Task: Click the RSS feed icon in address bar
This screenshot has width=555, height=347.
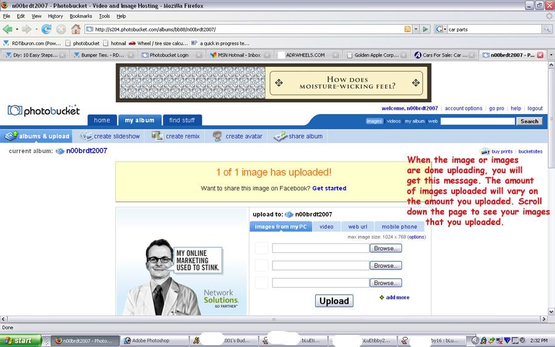Action: (x=408, y=29)
